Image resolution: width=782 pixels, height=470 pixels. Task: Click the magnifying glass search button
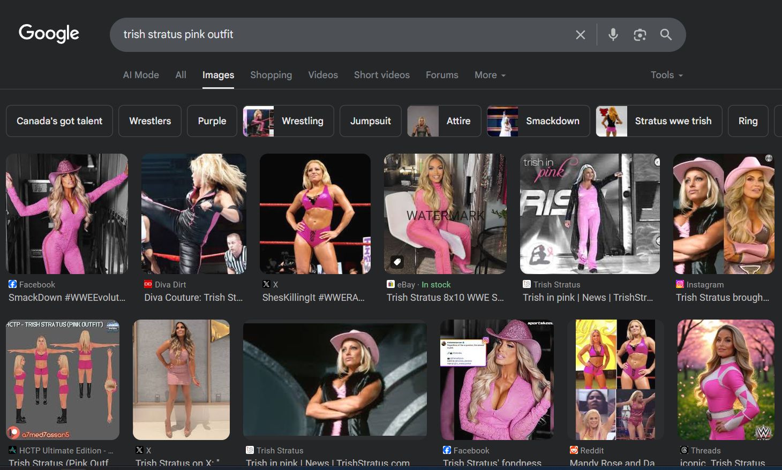pos(666,35)
